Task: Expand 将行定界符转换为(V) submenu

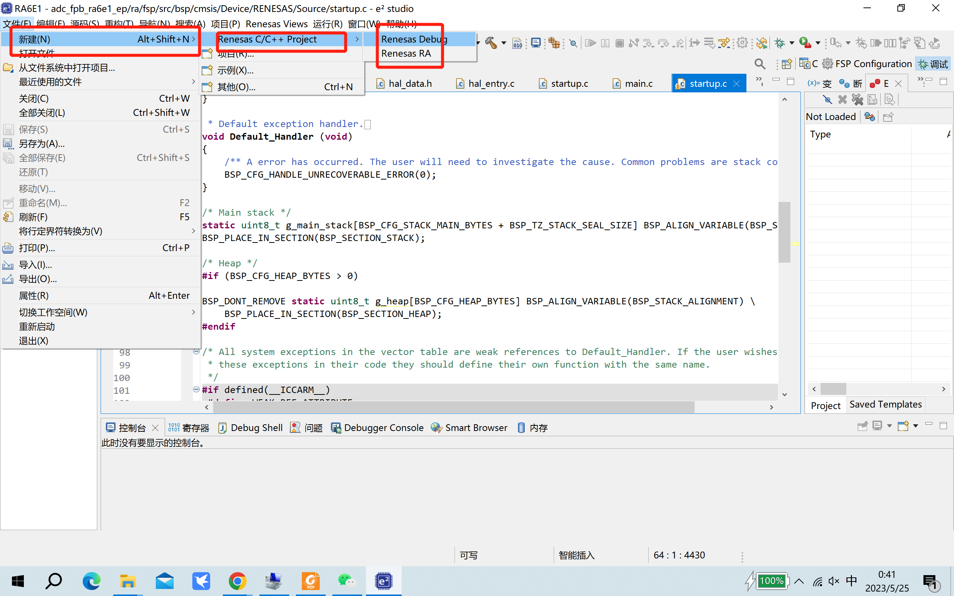Action: click(100, 231)
